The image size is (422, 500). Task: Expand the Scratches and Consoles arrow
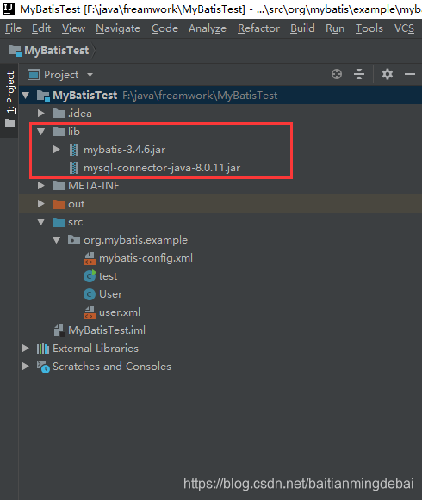(26, 367)
